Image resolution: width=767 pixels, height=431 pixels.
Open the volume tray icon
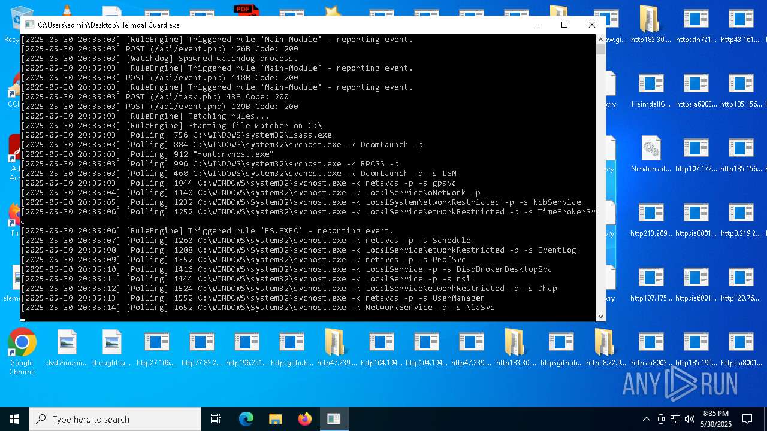click(690, 419)
